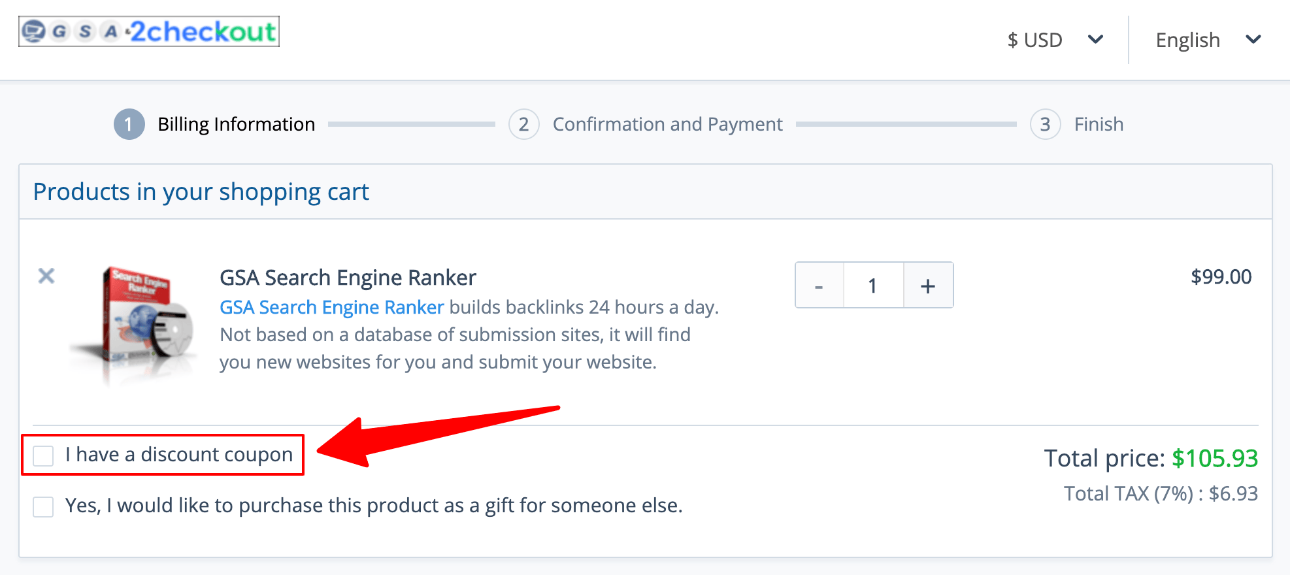The image size is (1290, 575).
Task: Click the GSA Search Engine Ranker product title
Action: pos(348,278)
